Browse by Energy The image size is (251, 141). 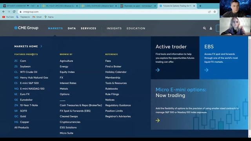coord(64,67)
